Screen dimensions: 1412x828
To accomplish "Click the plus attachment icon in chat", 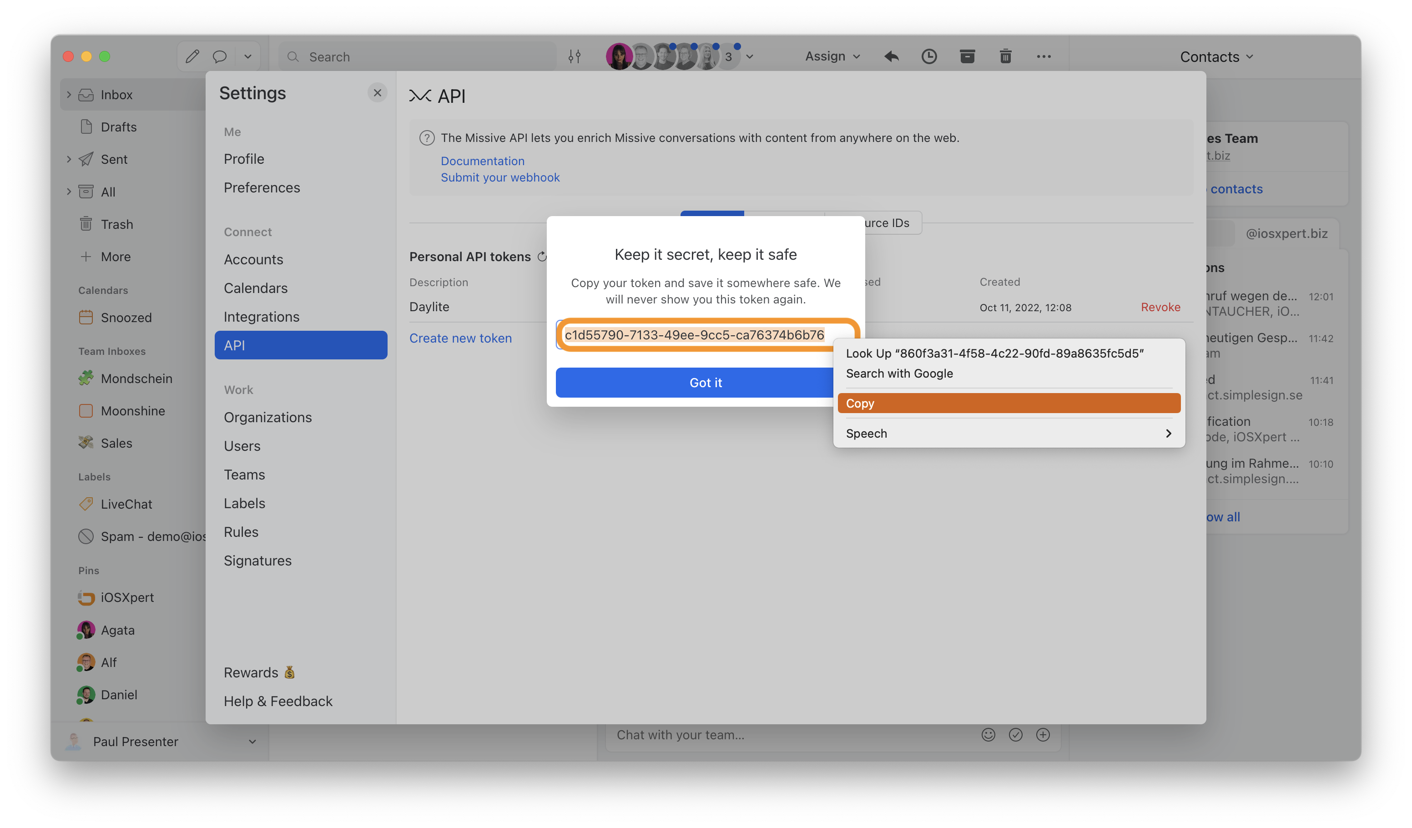I will [1043, 734].
